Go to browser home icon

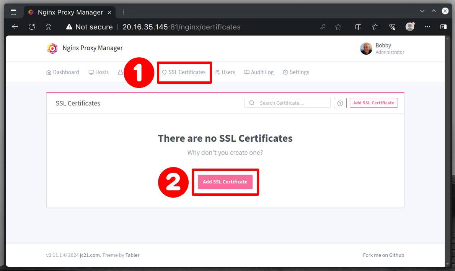pos(49,27)
